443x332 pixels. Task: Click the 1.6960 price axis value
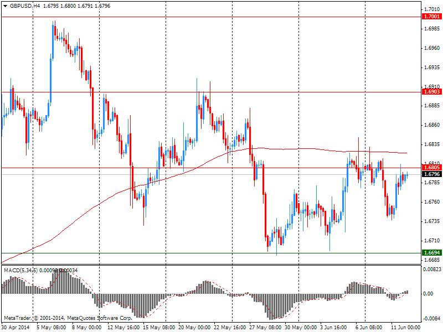432,48
